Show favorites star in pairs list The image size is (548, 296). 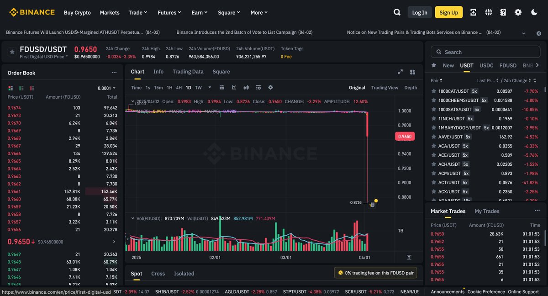click(x=434, y=65)
